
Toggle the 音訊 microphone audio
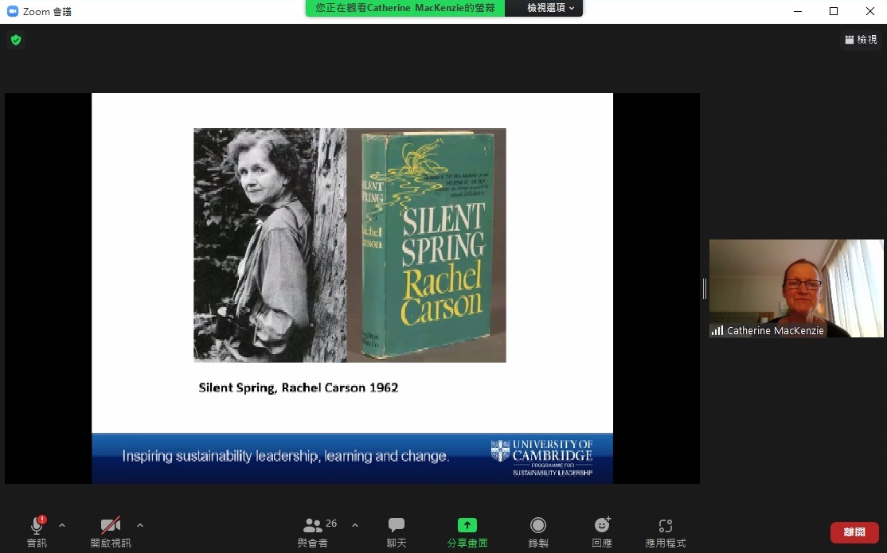point(37,531)
